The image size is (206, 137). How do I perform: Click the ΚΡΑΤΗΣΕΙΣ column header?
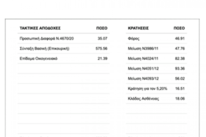tap(138, 28)
